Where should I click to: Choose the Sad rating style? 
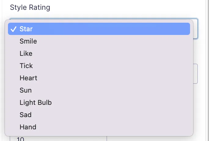[x=26, y=115]
